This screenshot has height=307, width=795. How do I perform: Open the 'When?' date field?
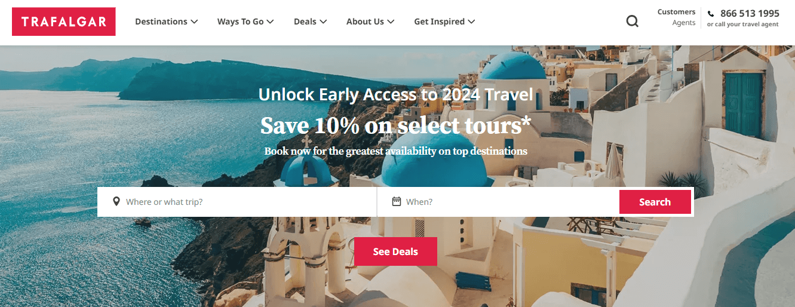coord(498,202)
